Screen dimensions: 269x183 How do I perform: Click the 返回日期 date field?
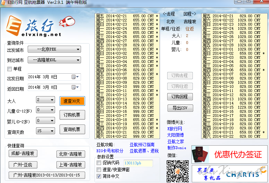(x=54, y=87)
